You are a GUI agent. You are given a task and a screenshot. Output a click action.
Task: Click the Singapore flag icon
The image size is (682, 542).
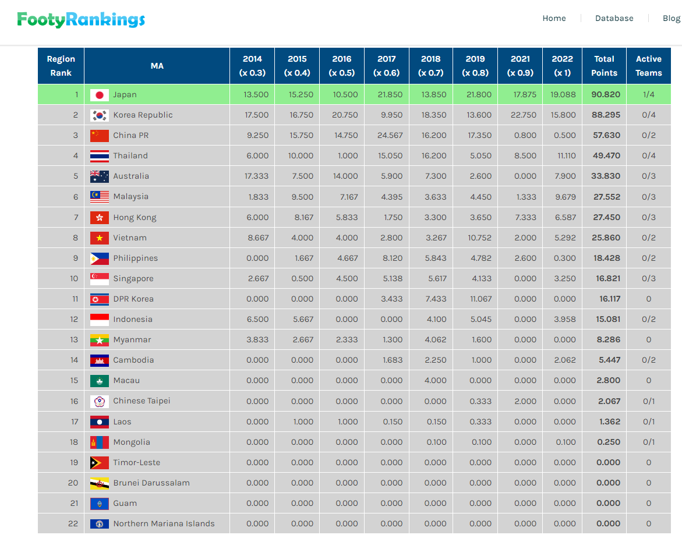tap(99, 279)
